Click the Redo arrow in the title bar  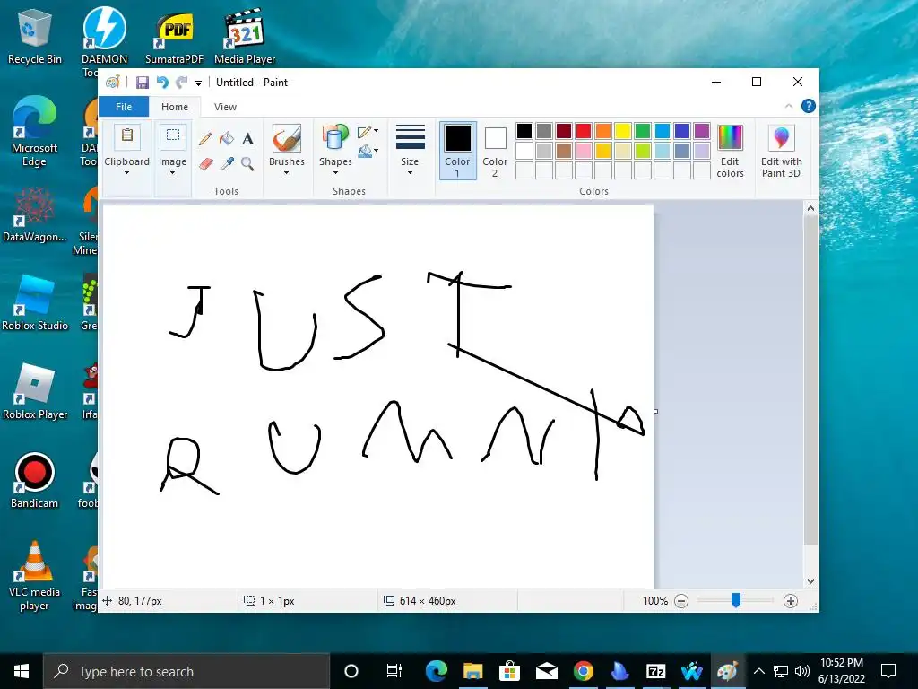[182, 83]
